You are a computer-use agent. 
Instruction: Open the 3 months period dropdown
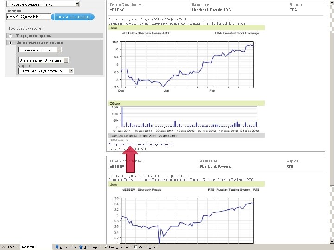pyautogui.click(x=43, y=60)
